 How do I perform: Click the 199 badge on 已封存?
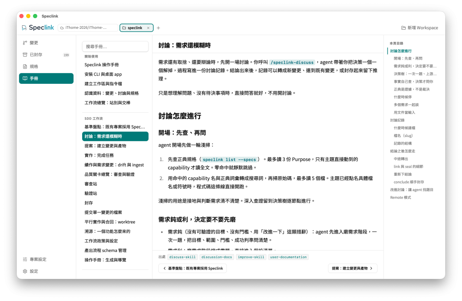pyautogui.click(x=66, y=55)
